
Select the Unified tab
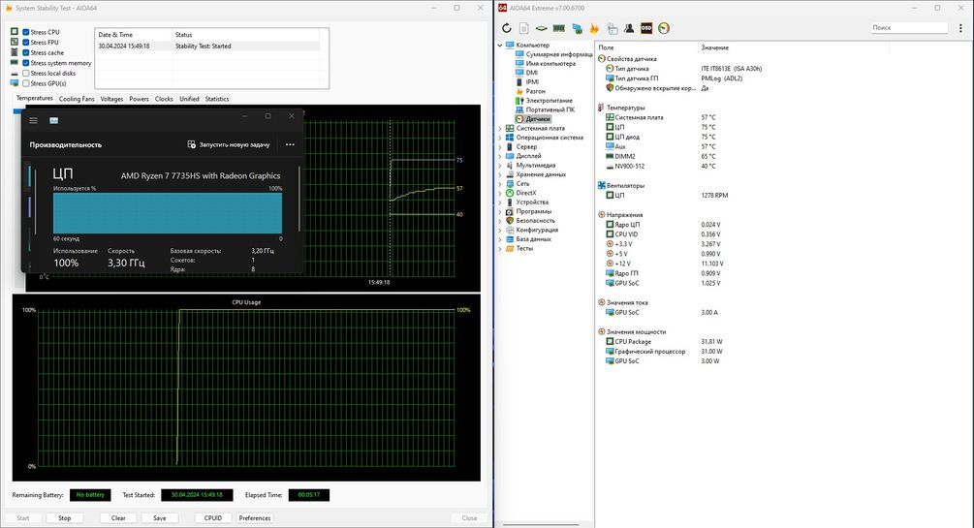coord(189,99)
